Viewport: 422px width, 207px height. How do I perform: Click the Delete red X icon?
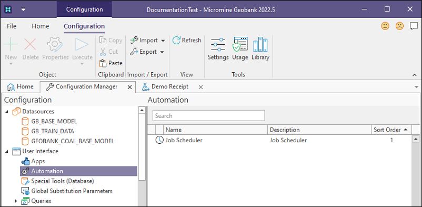tap(31, 44)
